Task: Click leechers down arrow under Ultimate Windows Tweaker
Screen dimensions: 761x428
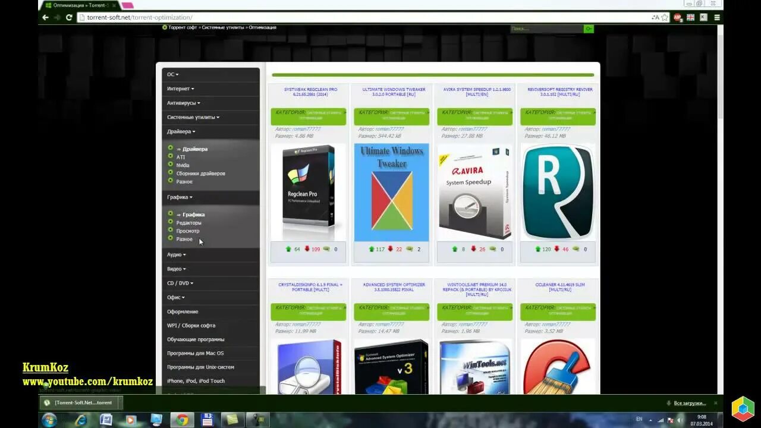Action: (391, 249)
